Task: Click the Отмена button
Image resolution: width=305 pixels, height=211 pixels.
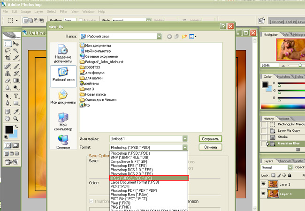Action: click(211, 147)
